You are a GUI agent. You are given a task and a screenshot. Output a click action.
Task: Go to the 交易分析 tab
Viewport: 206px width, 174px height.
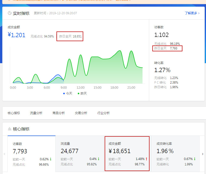coord(81,113)
